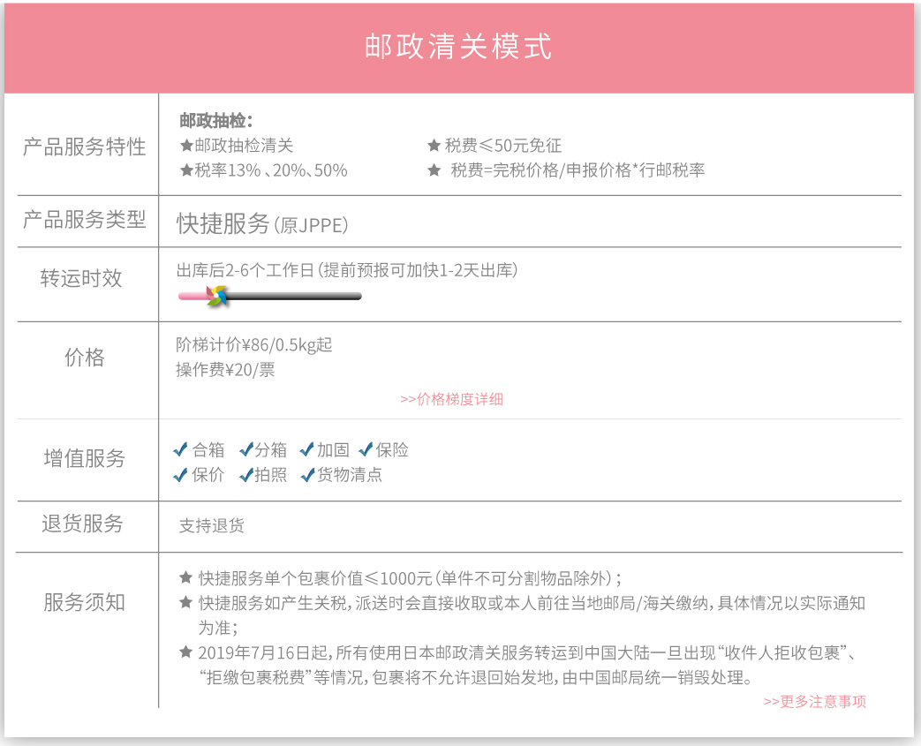Click the pinwheel icon on progress bar
921x746 pixels.
click(x=216, y=296)
